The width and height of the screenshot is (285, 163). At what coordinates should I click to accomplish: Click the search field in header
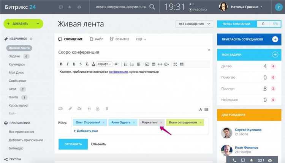121,7
